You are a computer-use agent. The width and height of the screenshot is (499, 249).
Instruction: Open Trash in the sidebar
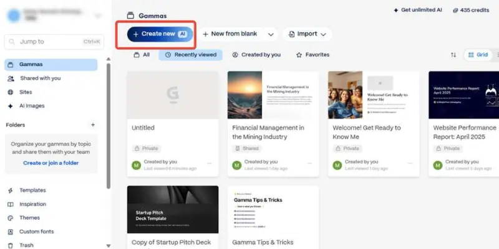[51, 245]
